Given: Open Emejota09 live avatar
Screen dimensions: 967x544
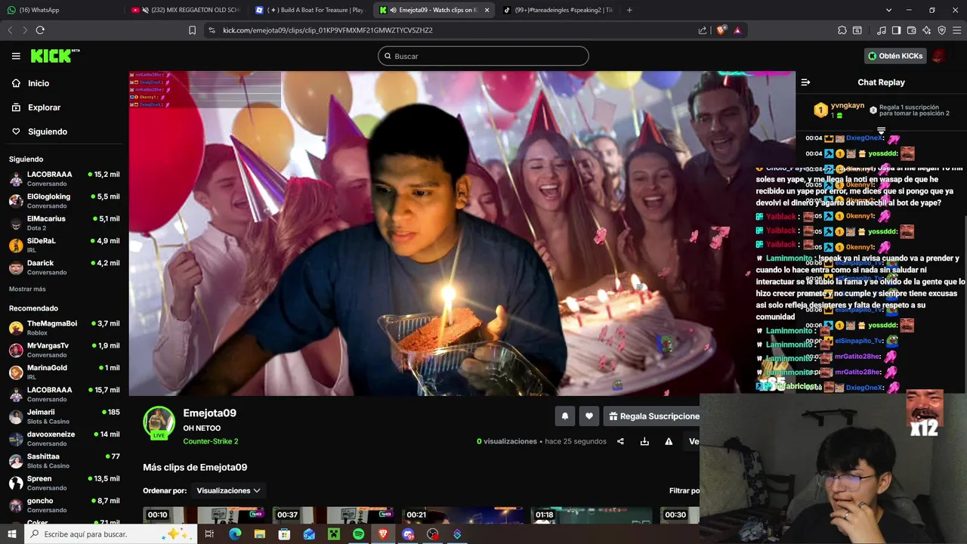Looking at the screenshot, I should [159, 423].
